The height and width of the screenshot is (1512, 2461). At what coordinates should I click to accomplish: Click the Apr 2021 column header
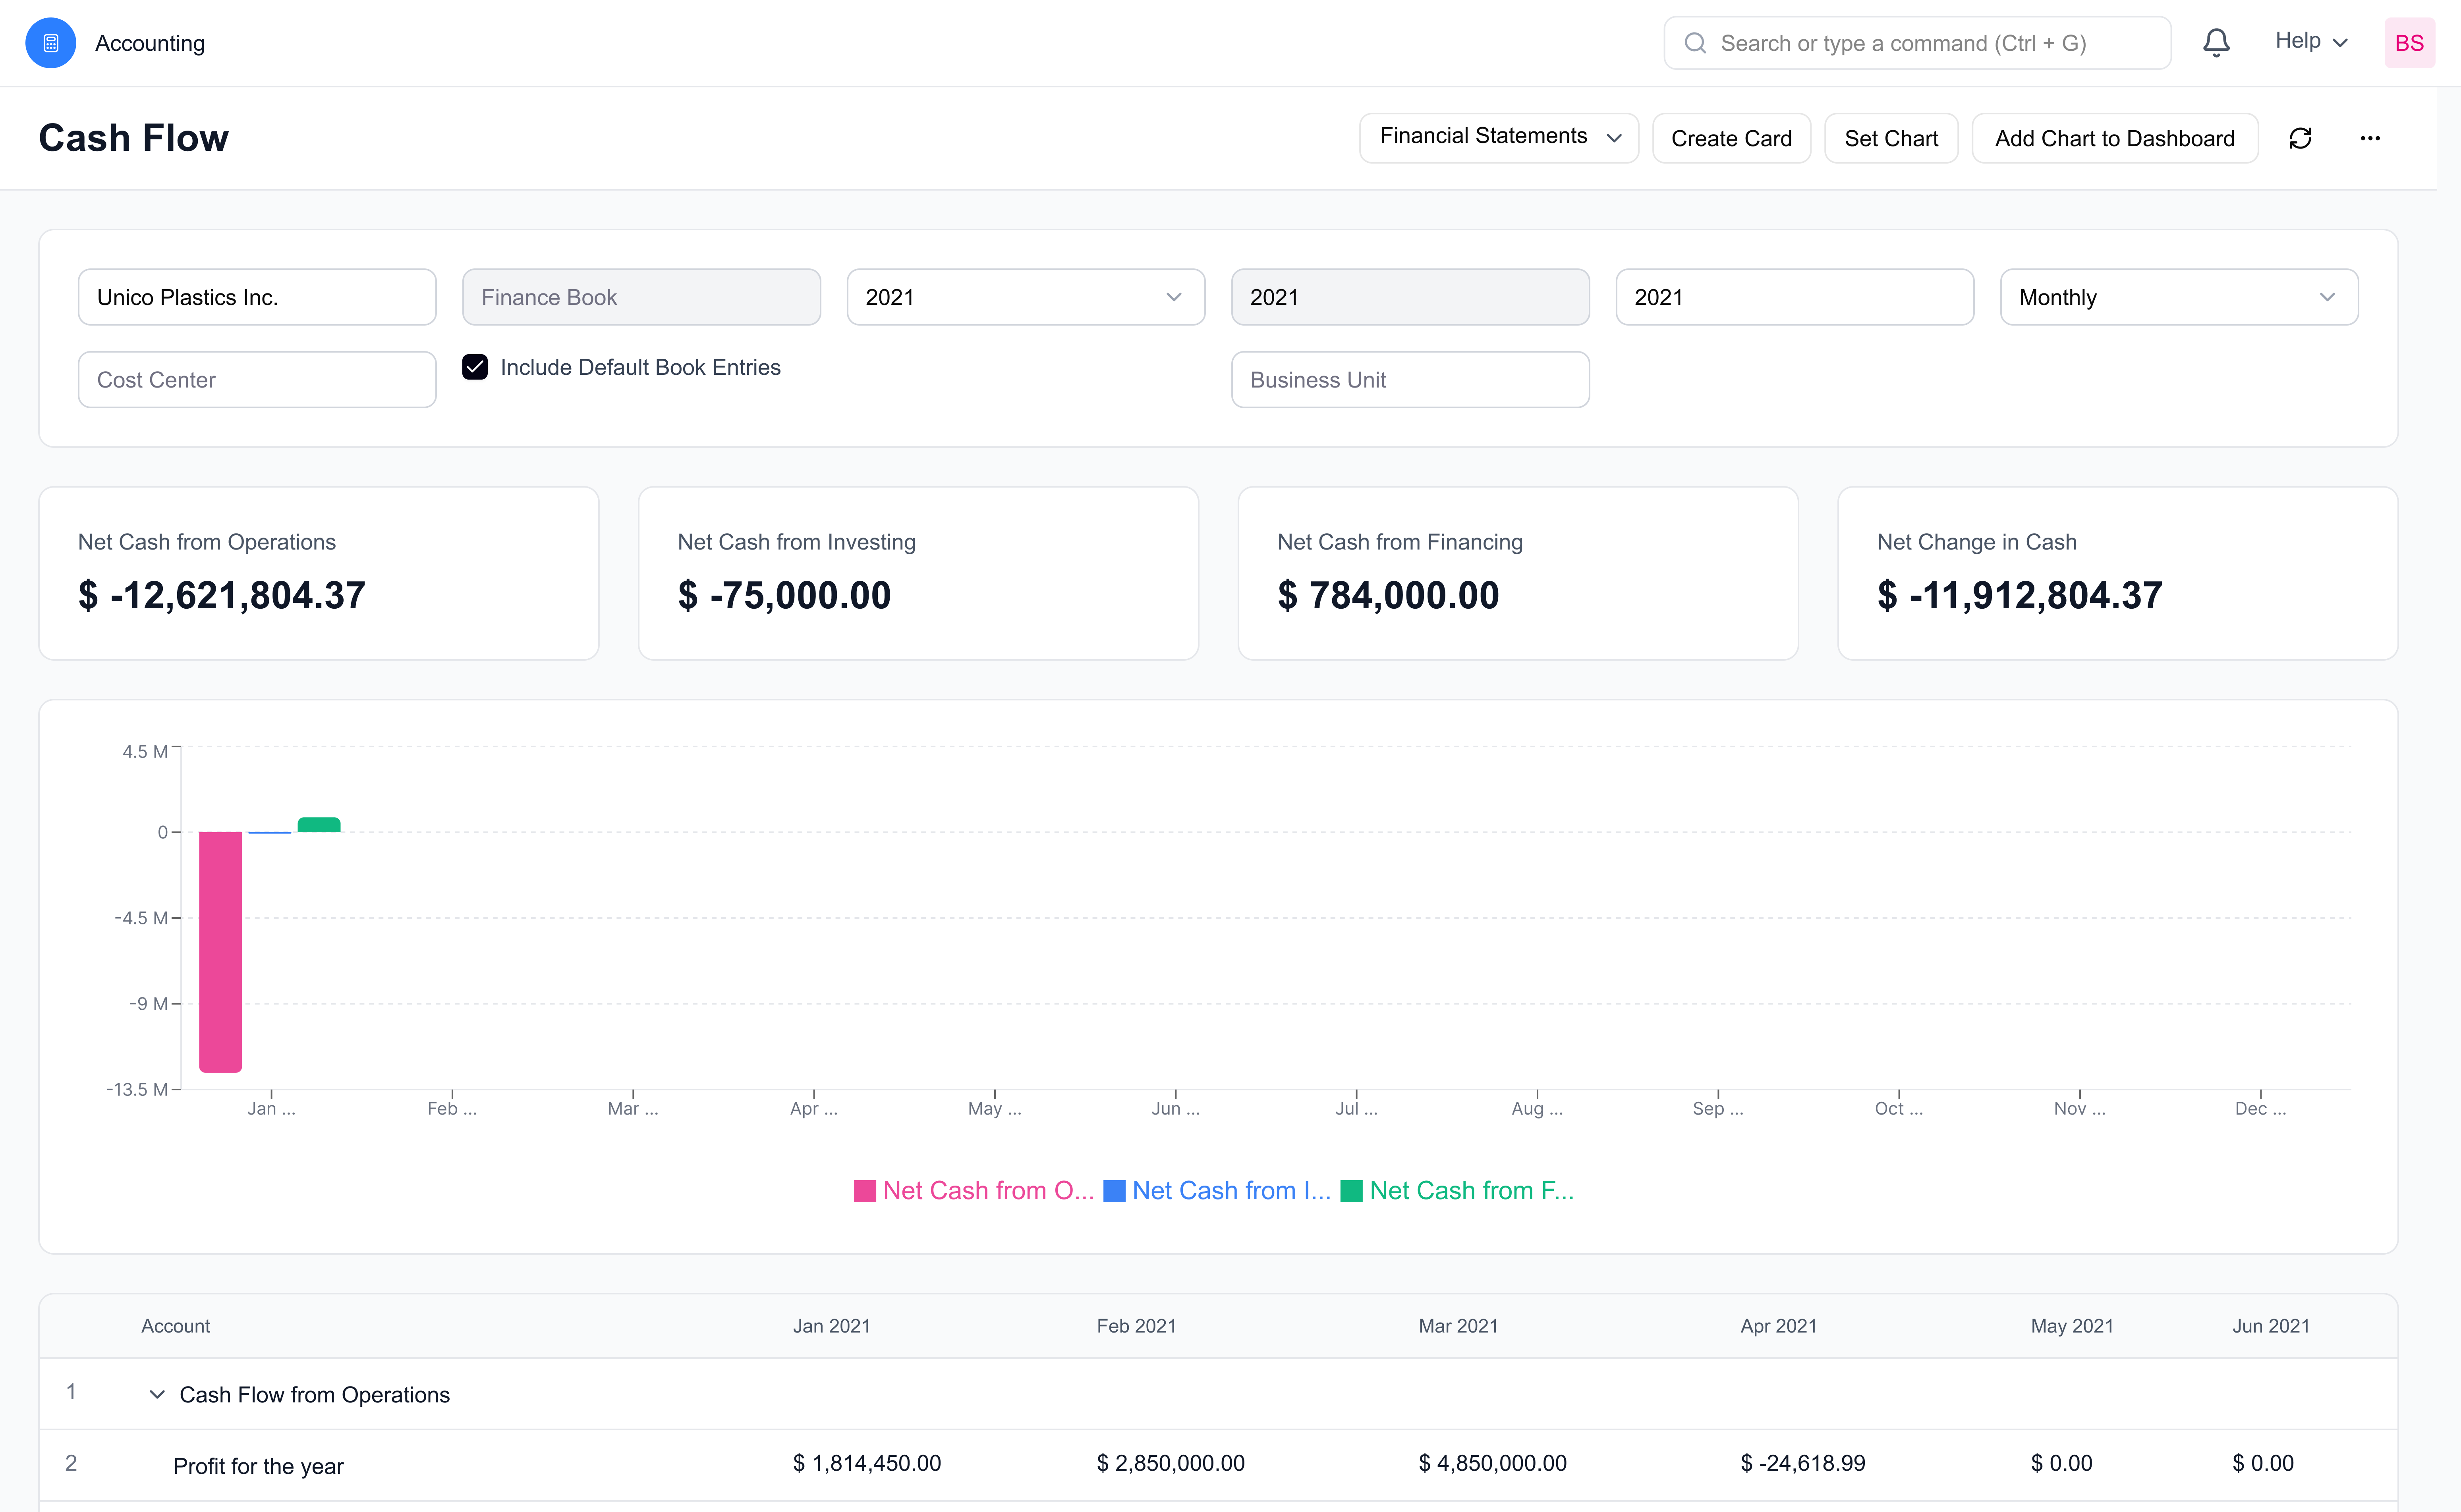(1778, 1326)
